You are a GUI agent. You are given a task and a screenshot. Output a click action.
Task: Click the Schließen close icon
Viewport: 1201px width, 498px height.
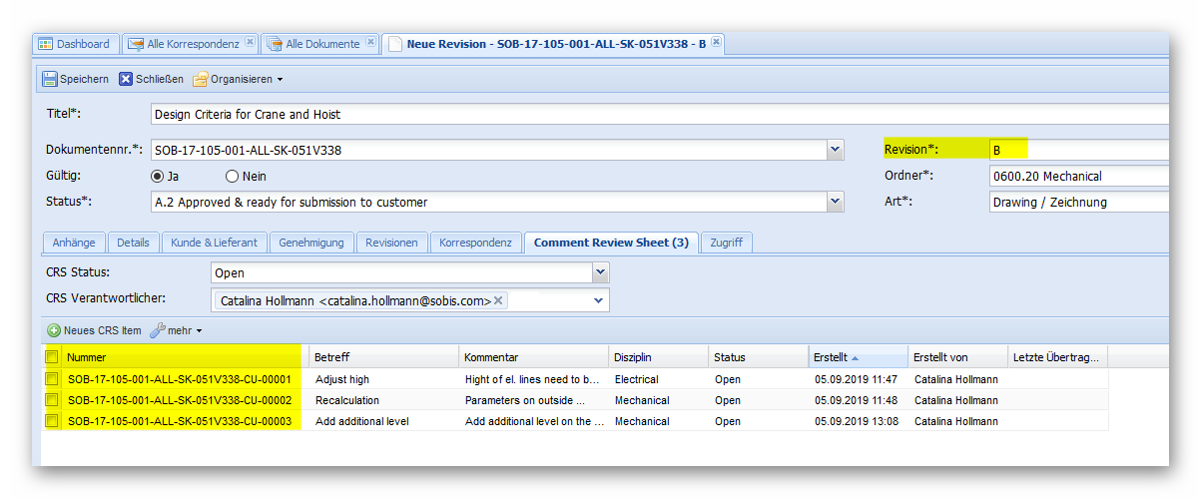[x=126, y=79]
